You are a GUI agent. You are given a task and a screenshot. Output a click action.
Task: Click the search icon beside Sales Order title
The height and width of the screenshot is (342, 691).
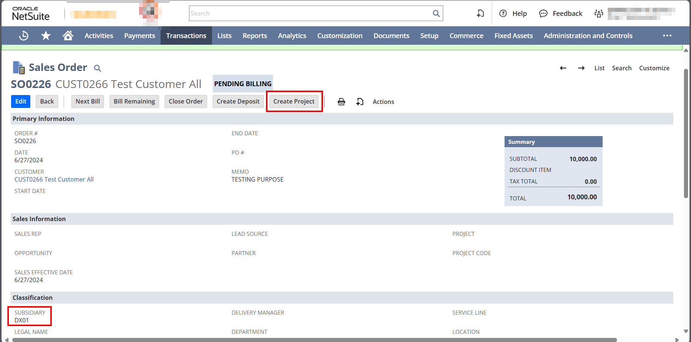point(97,68)
